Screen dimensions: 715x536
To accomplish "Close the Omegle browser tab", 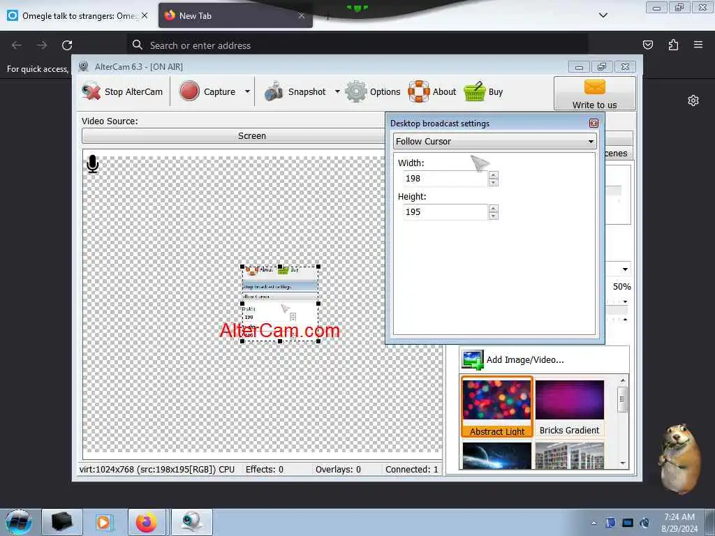I will pos(145,15).
